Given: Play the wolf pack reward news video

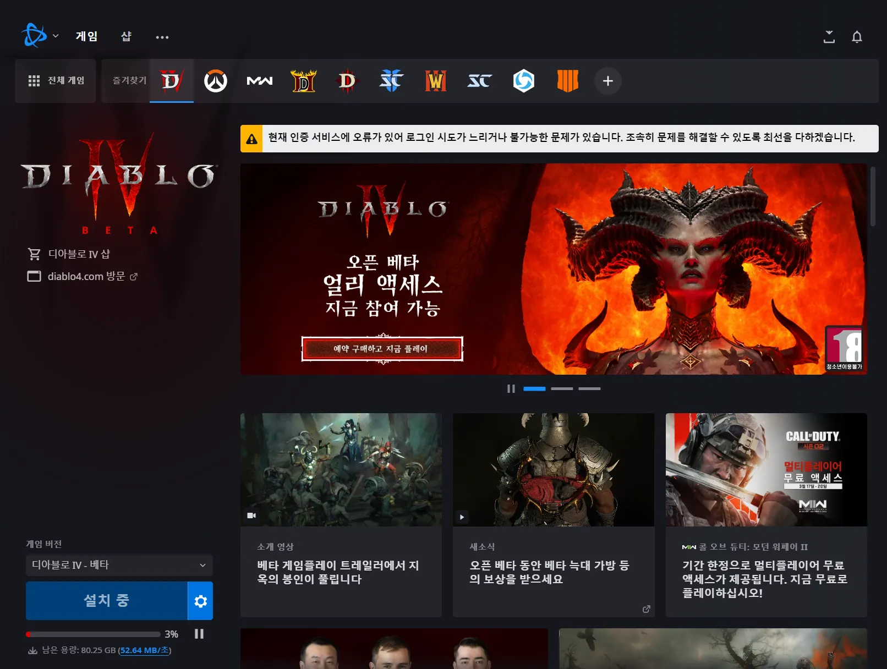Looking at the screenshot, I should [x=462, y=517].
